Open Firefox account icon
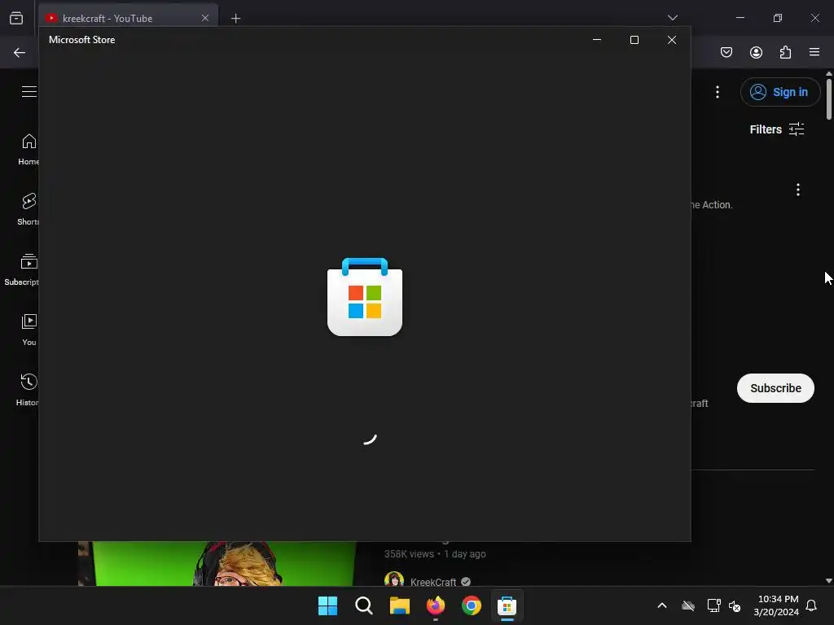The image size is (834, 625). (x=756, y=52)
